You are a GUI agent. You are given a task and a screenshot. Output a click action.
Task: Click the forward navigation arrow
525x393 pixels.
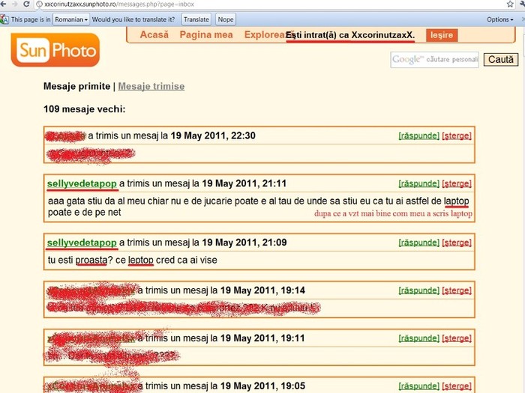(x=13, y=4)
